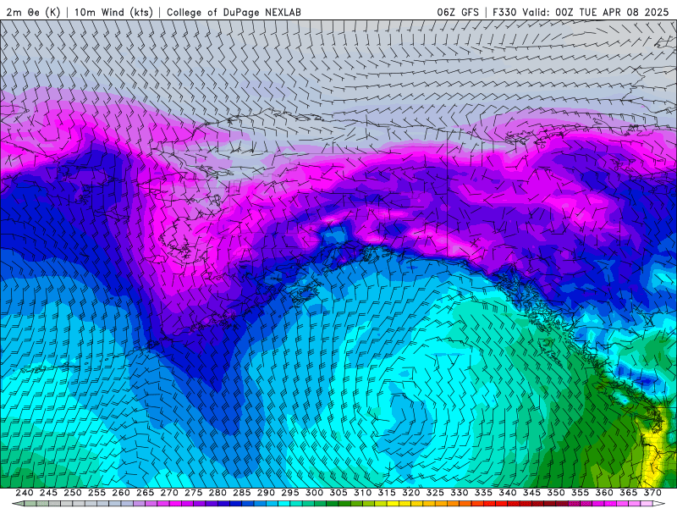Click the '10m Wind (kts)' header label
Viewport: 677px width, 508px height.
pos(113,12)
